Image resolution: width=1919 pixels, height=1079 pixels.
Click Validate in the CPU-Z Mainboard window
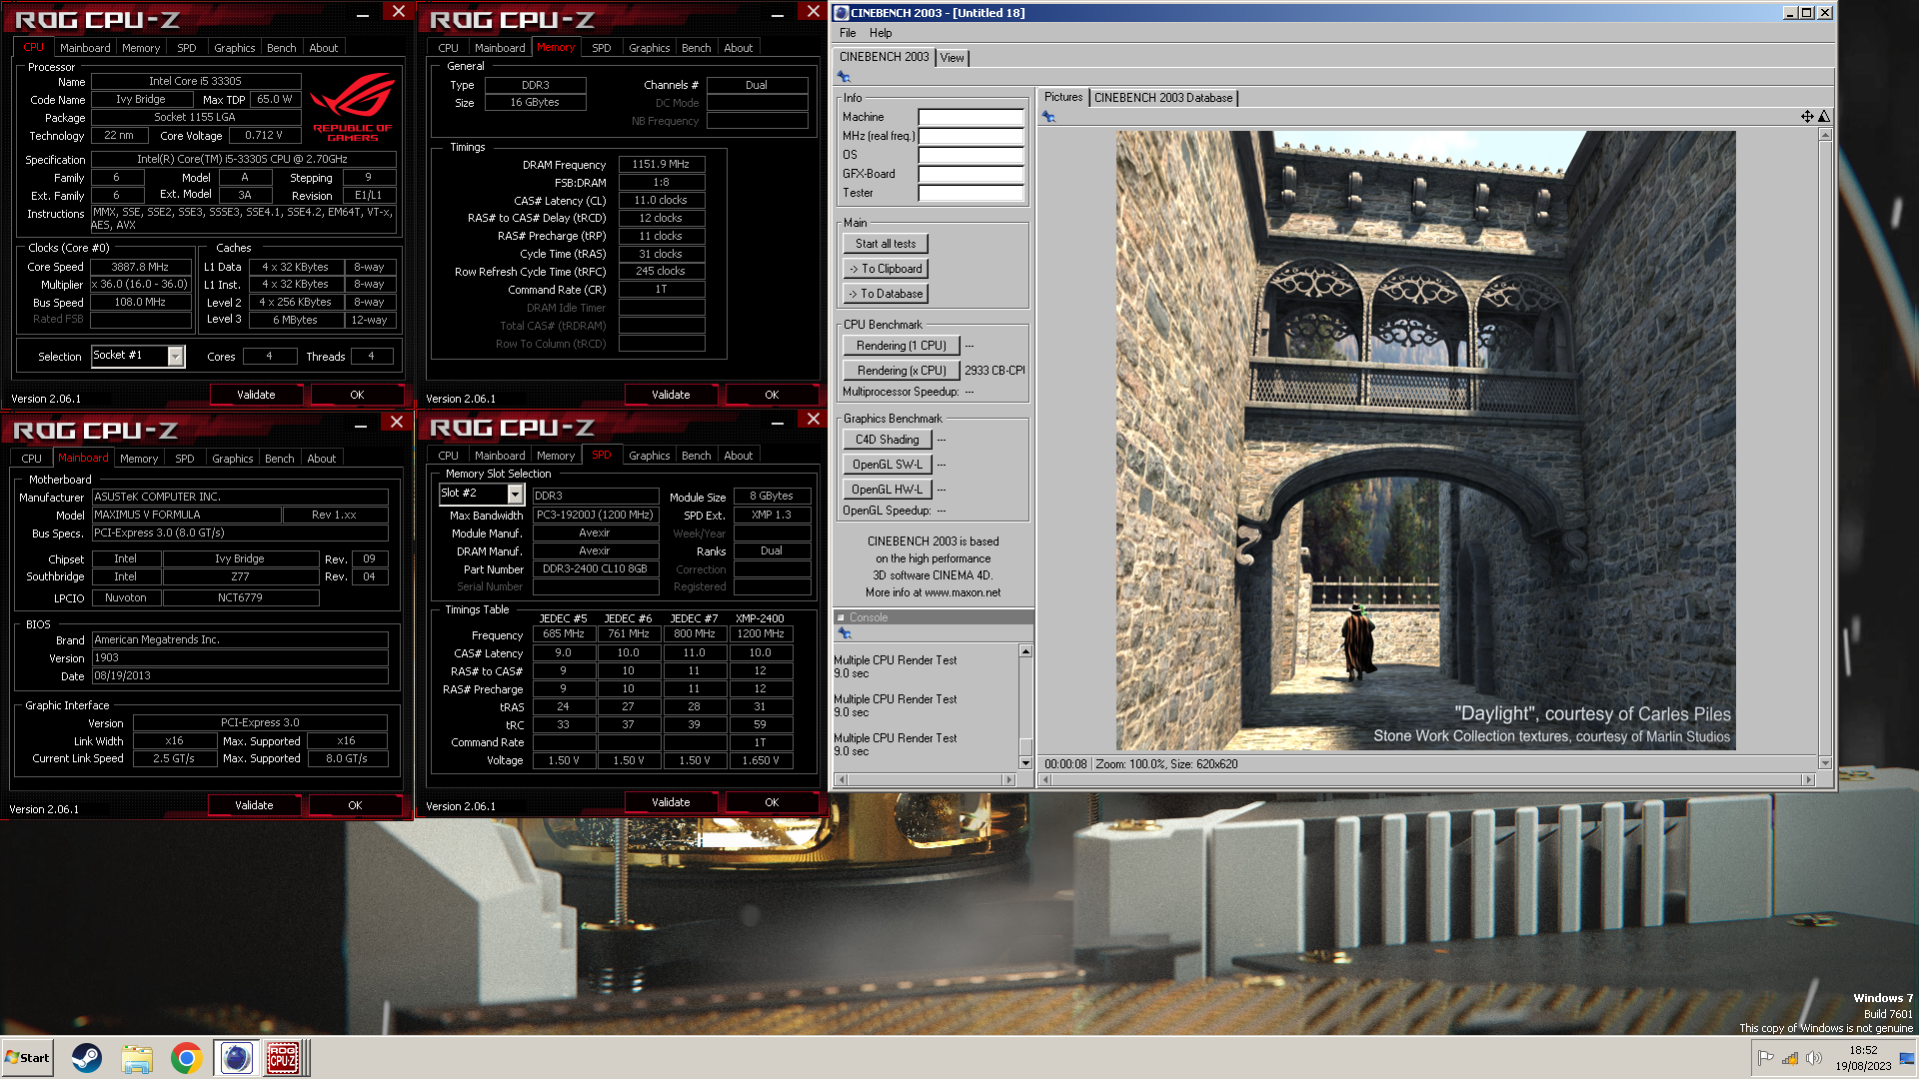(x=254, y=805)
